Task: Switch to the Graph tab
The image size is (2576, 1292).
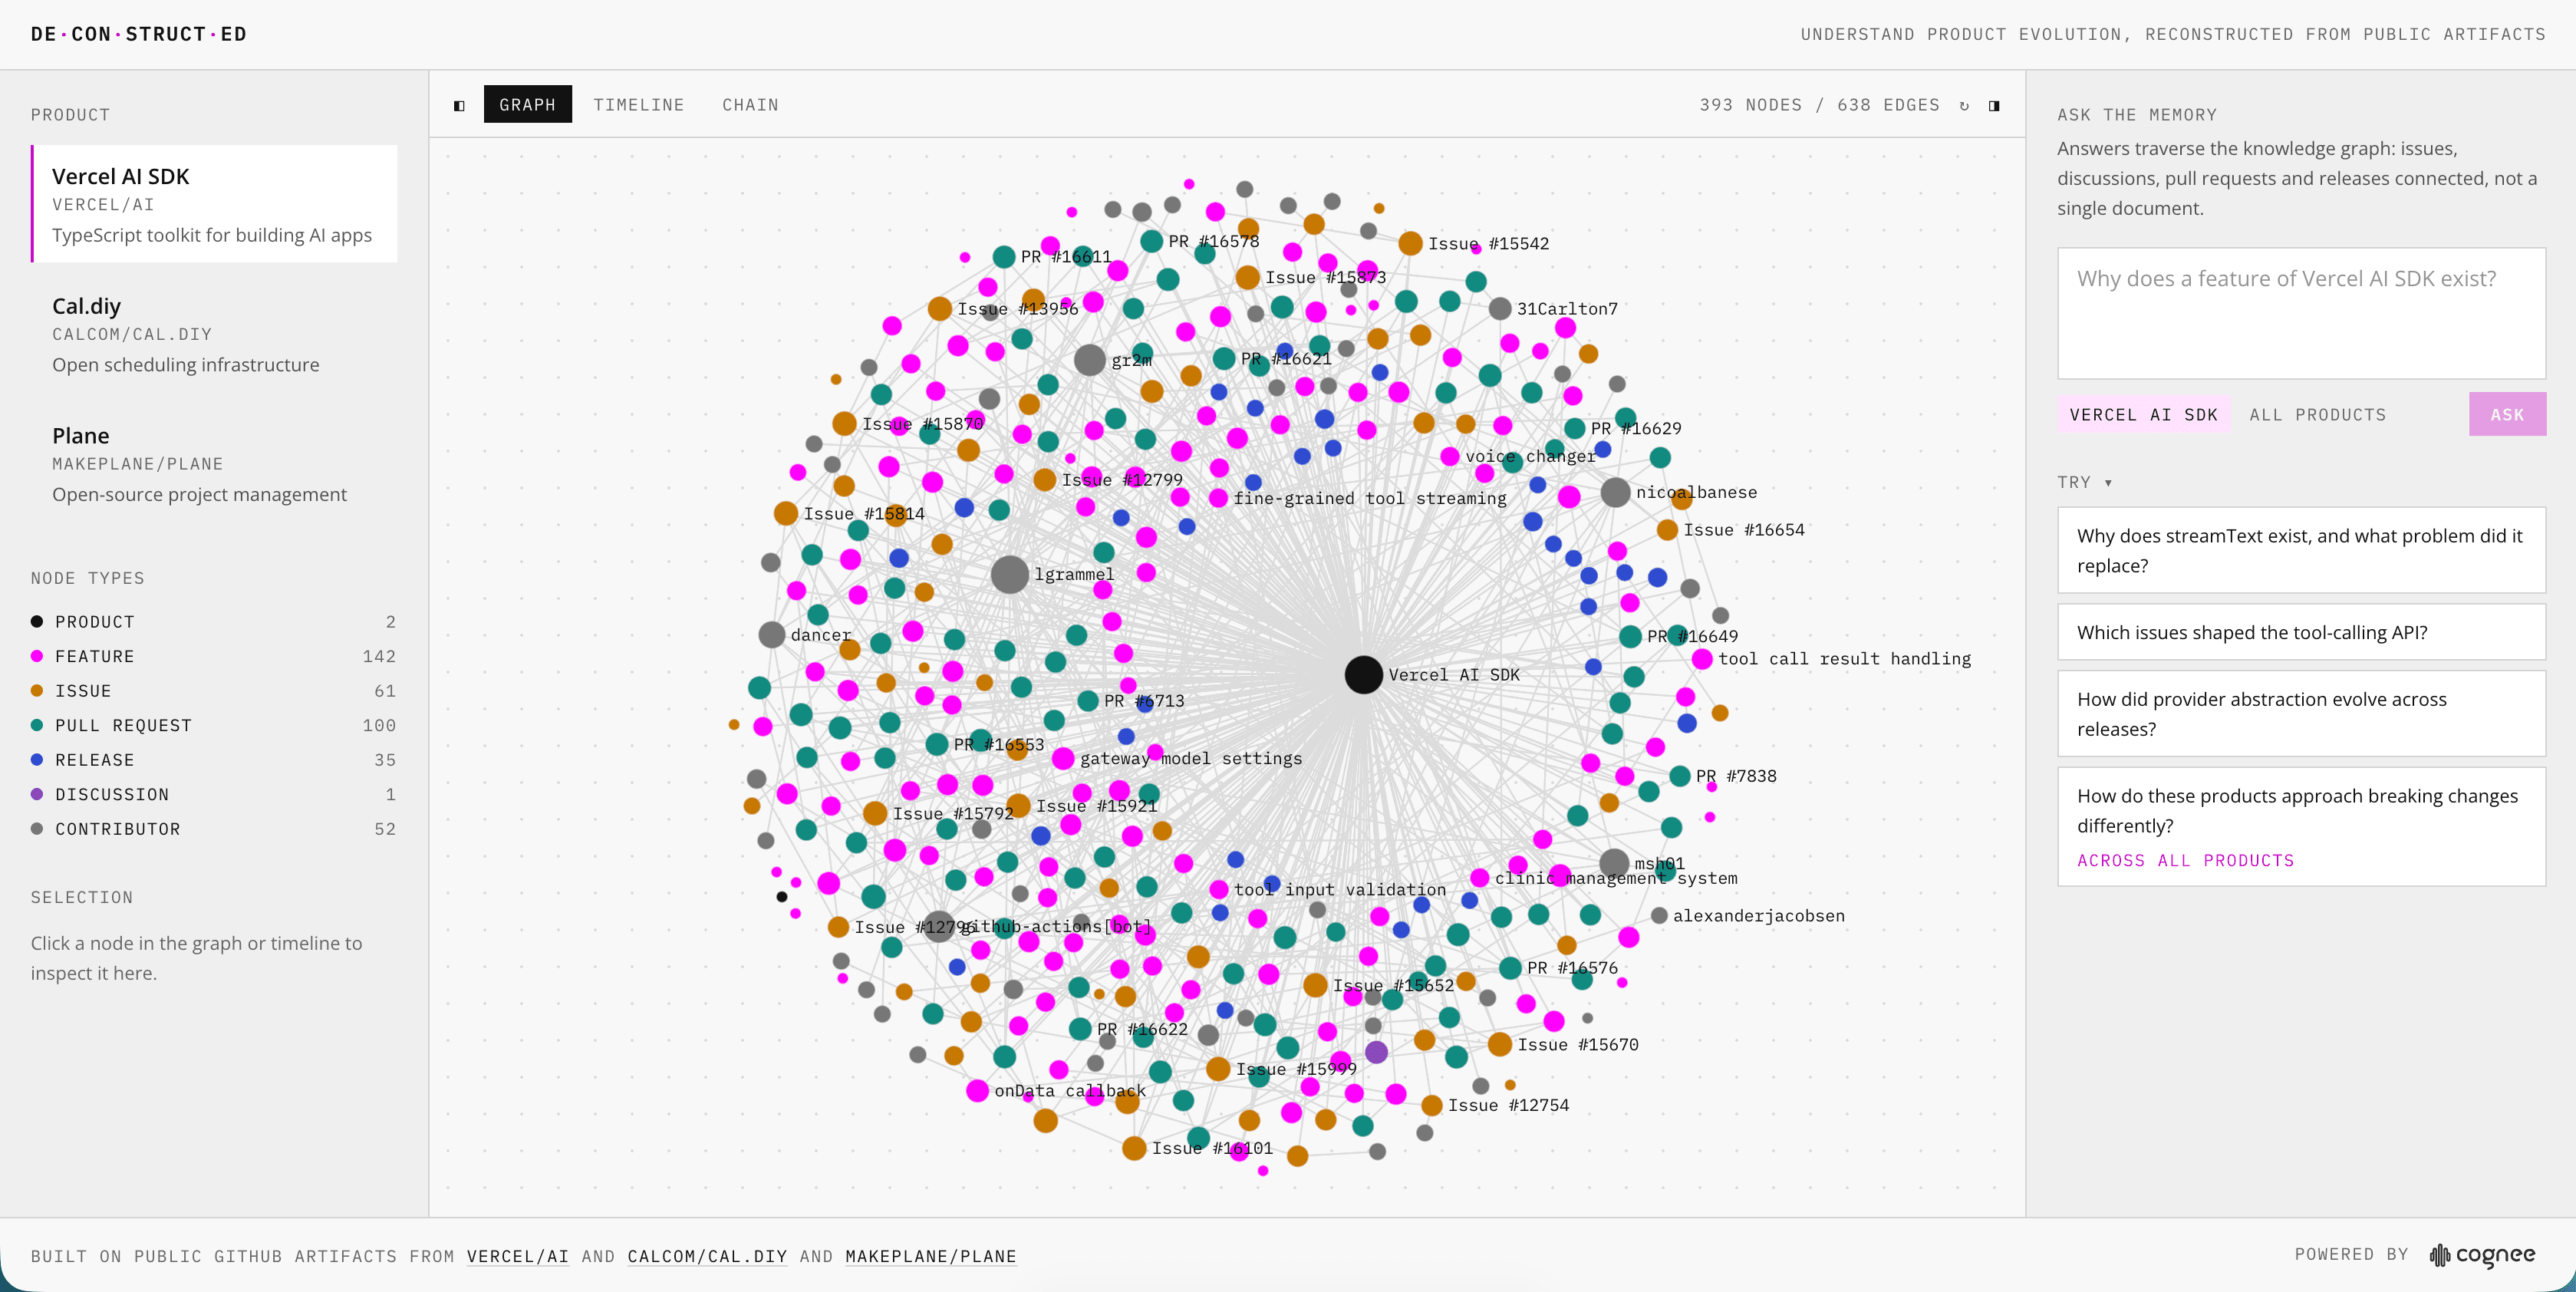Action: (527, 104)
